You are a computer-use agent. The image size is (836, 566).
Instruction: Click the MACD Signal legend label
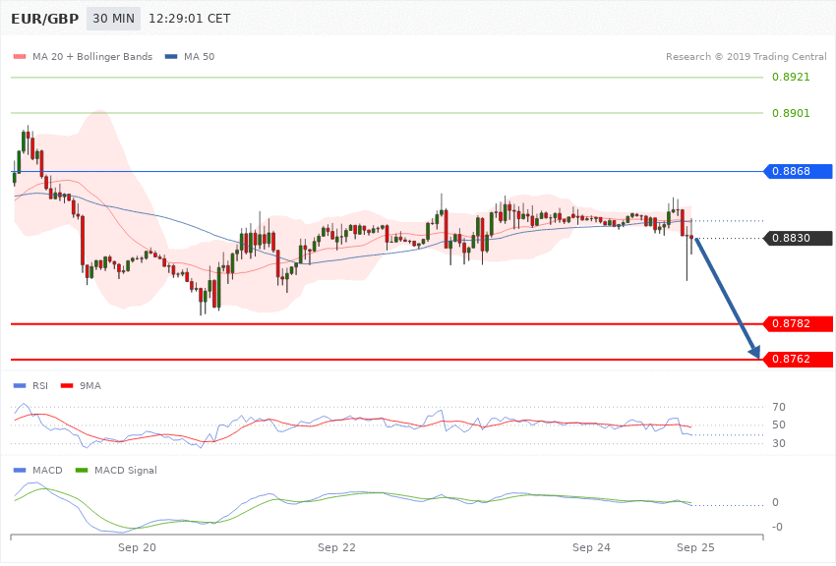point(126,470)
